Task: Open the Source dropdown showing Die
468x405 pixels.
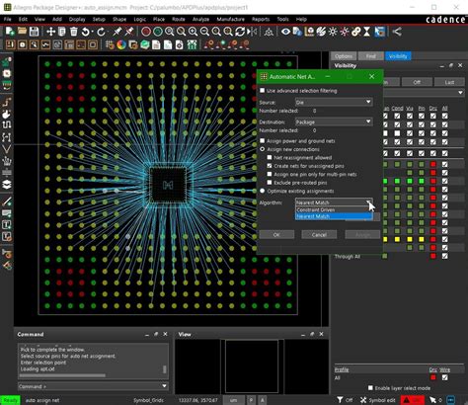Action: (334, 102)
